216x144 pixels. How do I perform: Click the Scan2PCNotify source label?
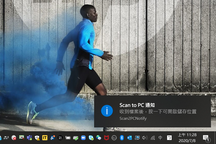133,118
